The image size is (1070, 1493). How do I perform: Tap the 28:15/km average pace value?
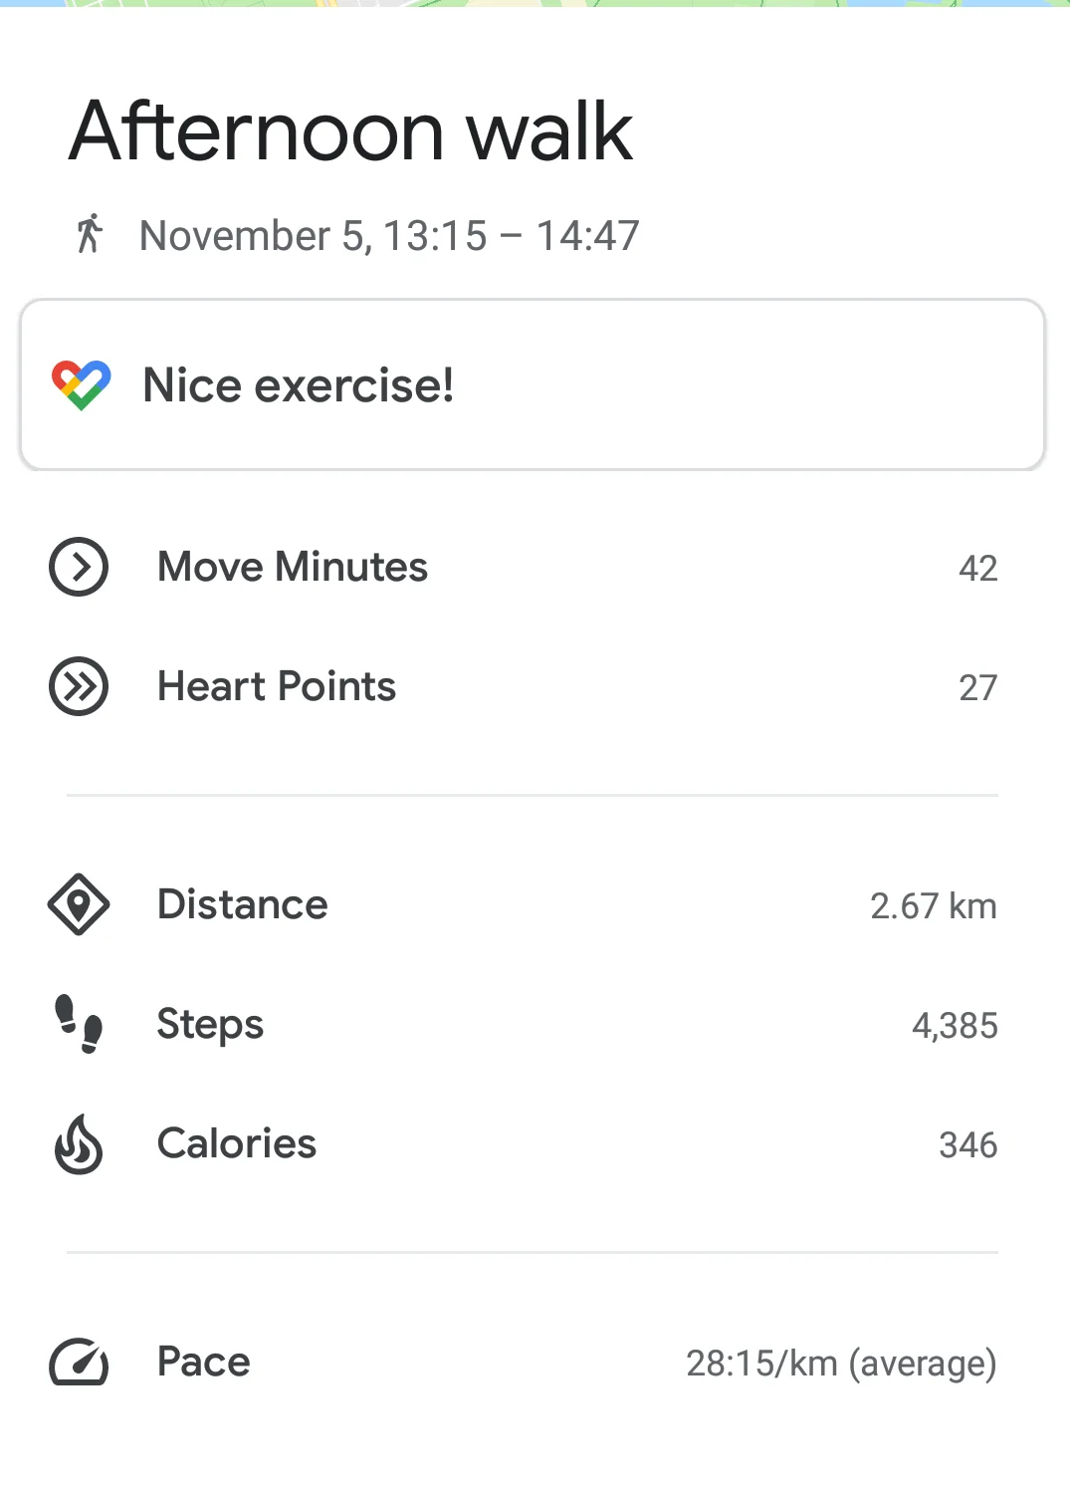(841, 1363)
